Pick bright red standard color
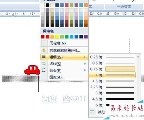 pos(48,37)
